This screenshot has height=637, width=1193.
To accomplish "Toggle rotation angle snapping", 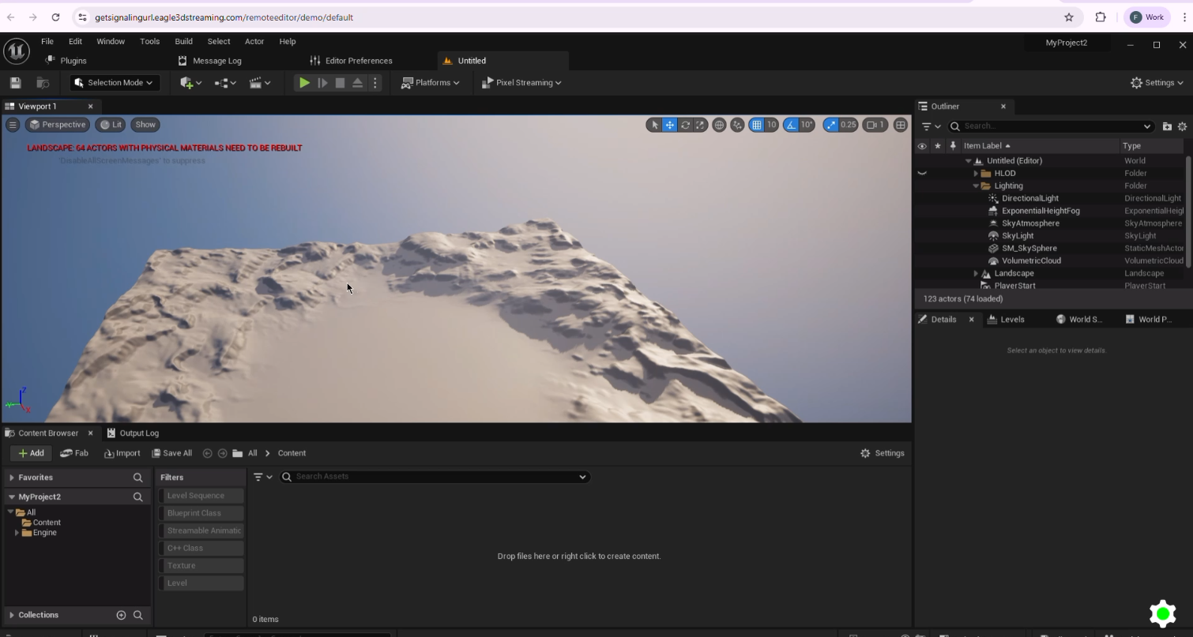I will point(791,125).
